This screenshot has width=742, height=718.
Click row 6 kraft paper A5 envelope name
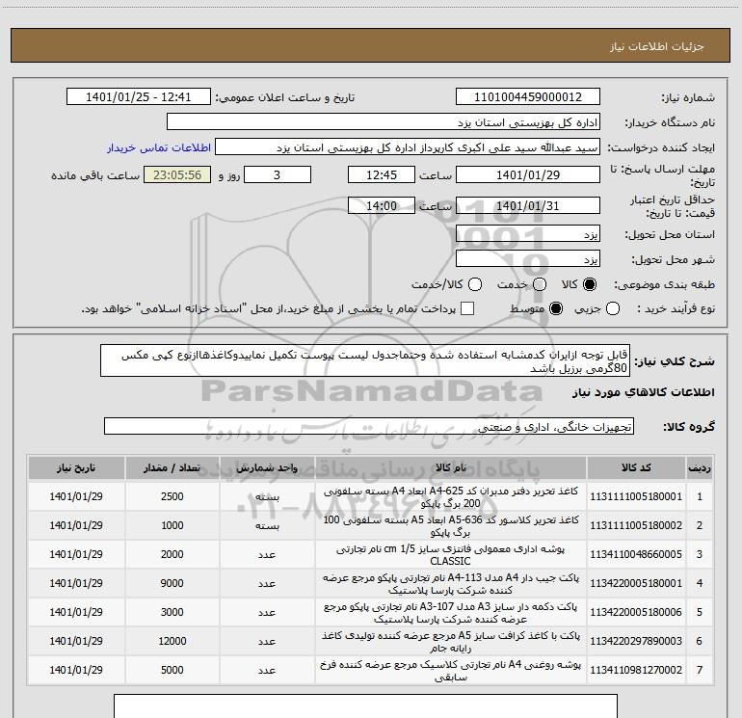tap(451, 641)
